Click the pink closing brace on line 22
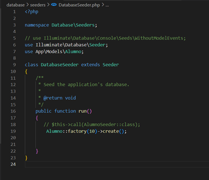The image size is (209, 180). pyautogui.click(x=37, y=151)
